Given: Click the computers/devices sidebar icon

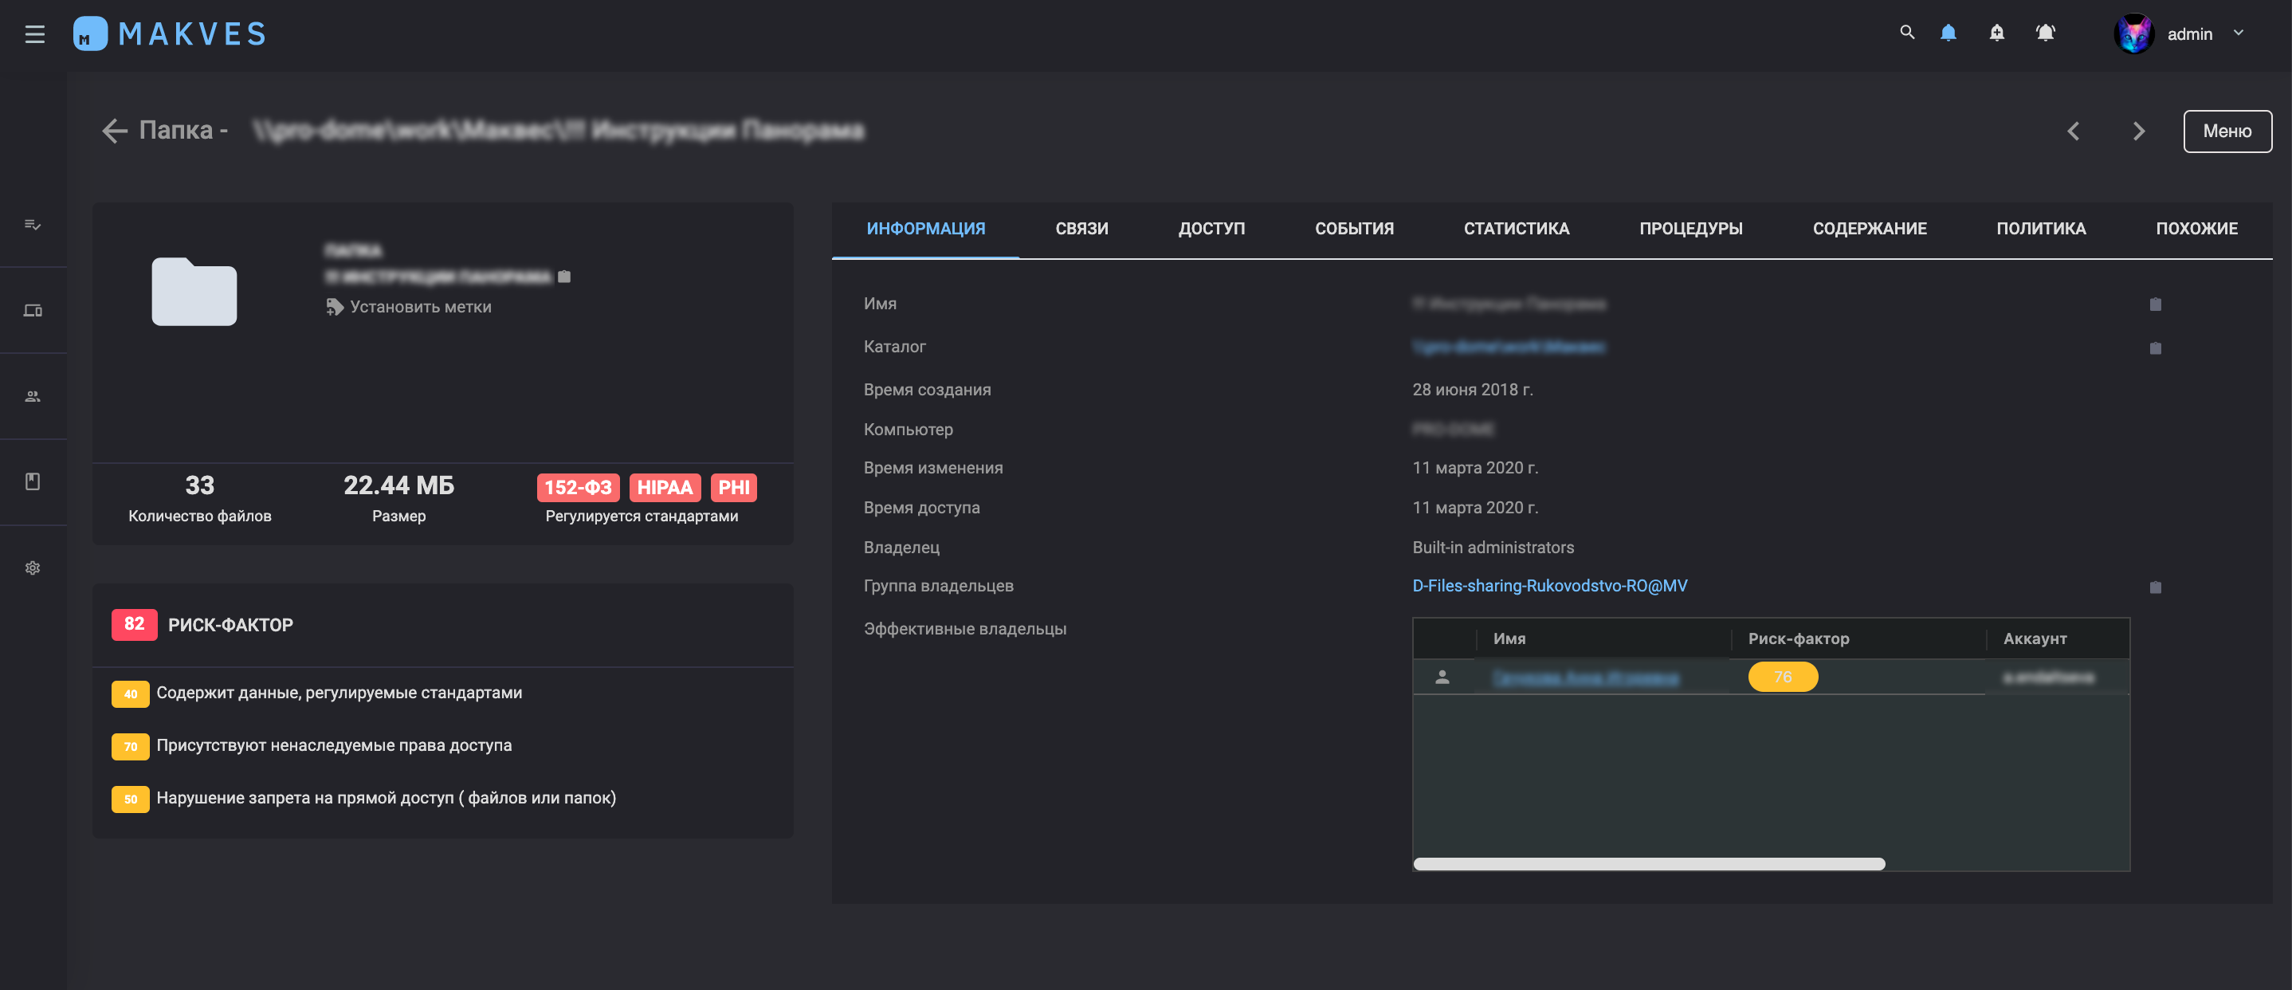Looking at the screenshot, I should 33,311.
